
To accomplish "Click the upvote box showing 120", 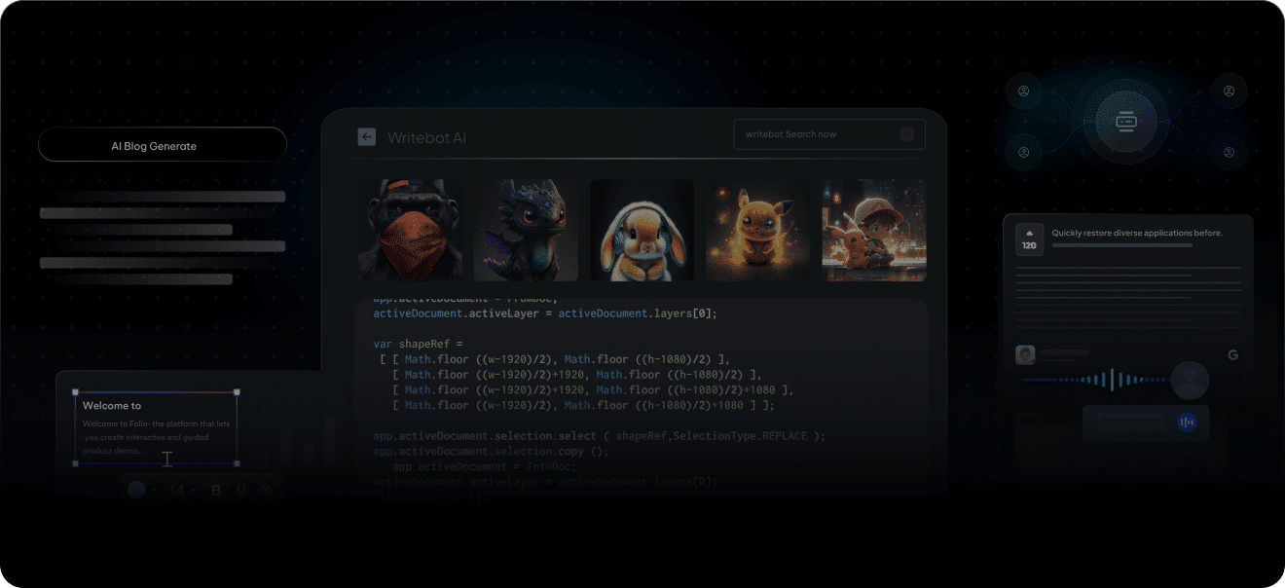I will 1029,239.
